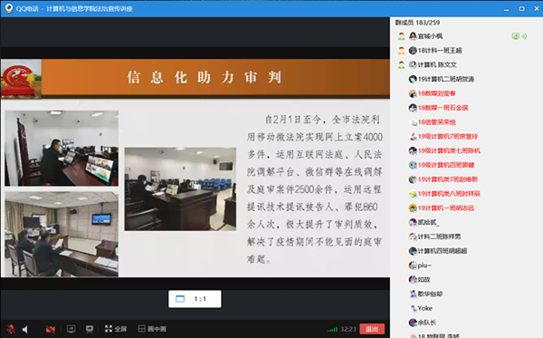
Task: Open the presentation whiteboard icon
Action: pyautogui.click(x=90, y=329)
